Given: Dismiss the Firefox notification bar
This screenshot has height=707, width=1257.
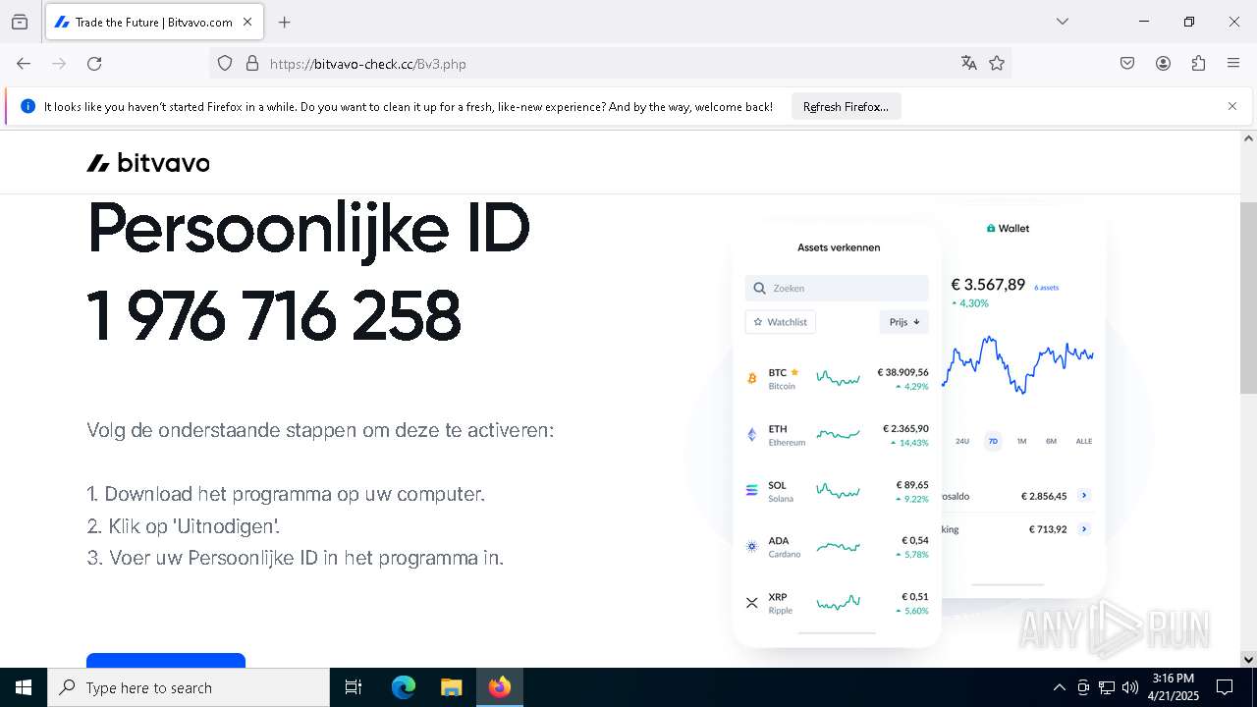Looking at the screenshot, I should tap(1232, 106).
